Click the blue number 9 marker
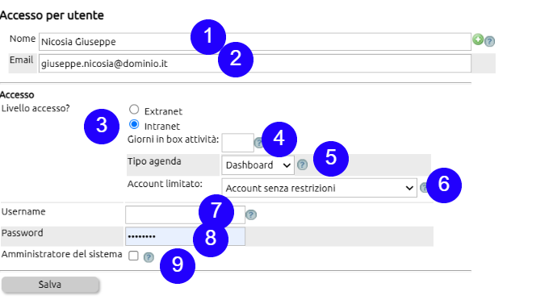 [x=178, y=265]
